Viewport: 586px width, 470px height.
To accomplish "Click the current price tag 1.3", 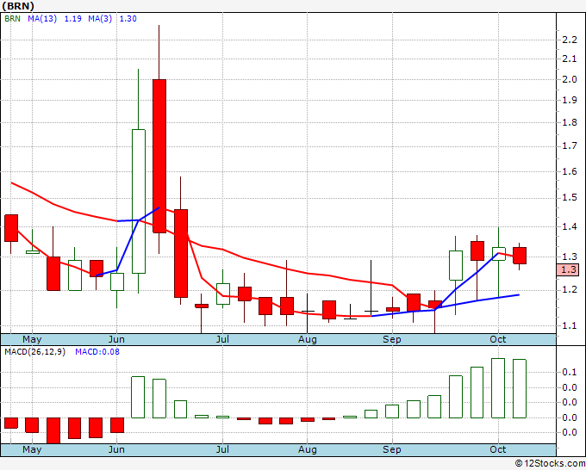I will [x=570, y=269].
